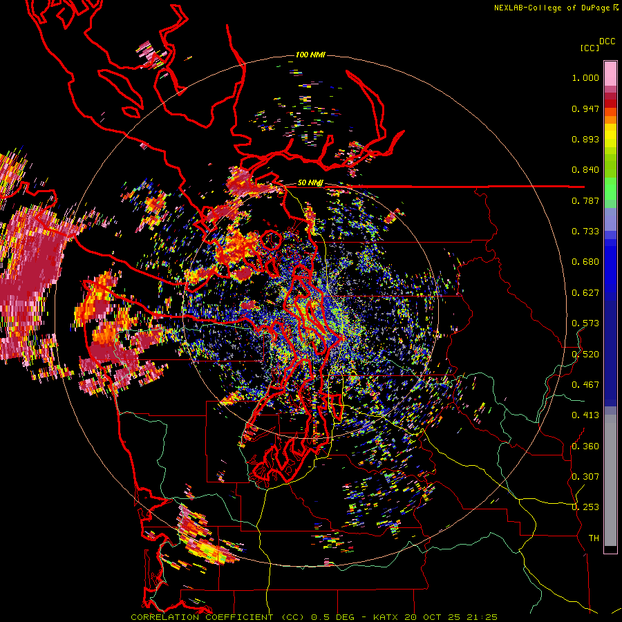Click the DCC label above color scale
This screenshot has height=622, width=622.
607,41
